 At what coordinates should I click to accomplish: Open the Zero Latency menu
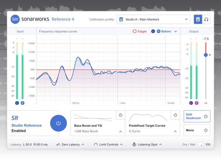(70, 145)
